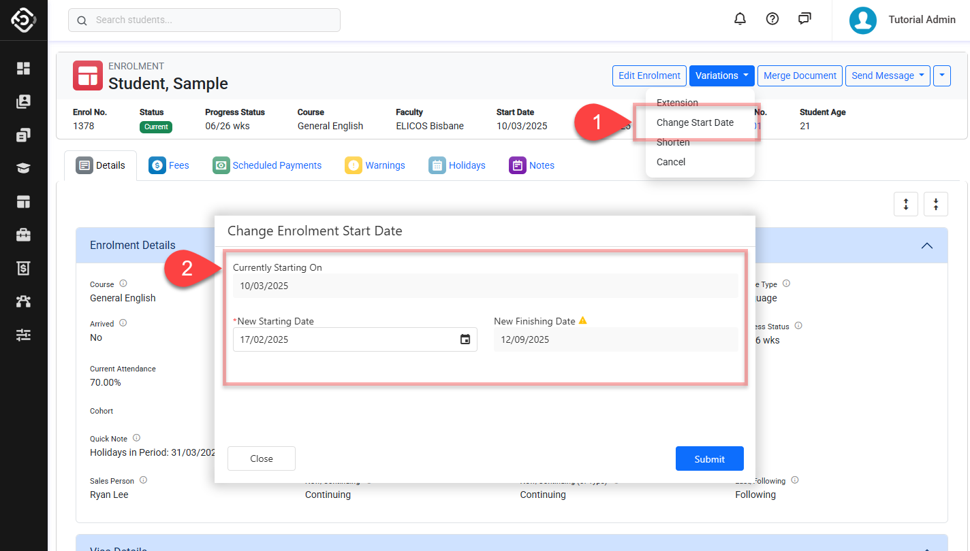The image size is (970, 551).
Task: Click the Submit button
Action: coord(709,459)
